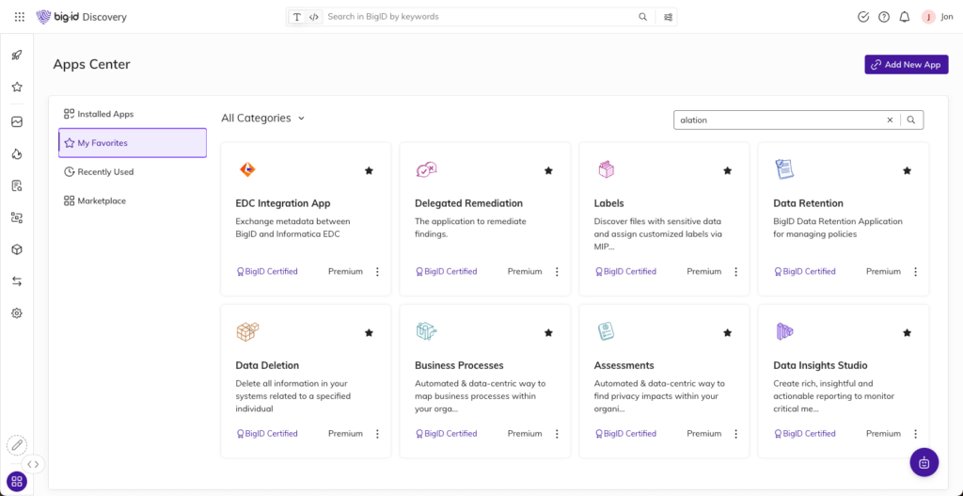Click the rocket icon in left sidebar
This screenshot has width=963, height=496.
point(17,55)
